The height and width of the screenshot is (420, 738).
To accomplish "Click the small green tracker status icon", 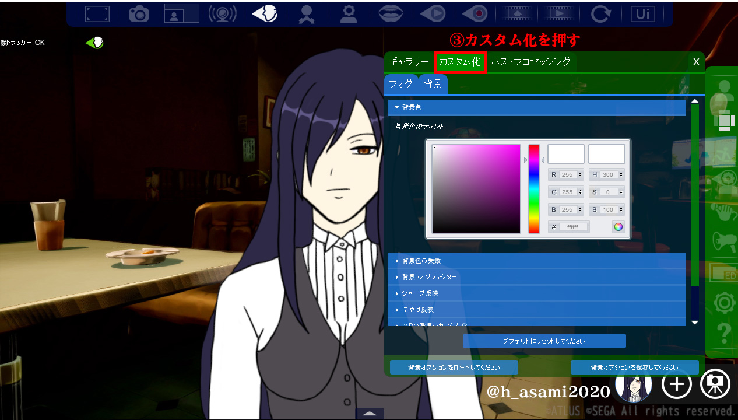I will [94, 43].
